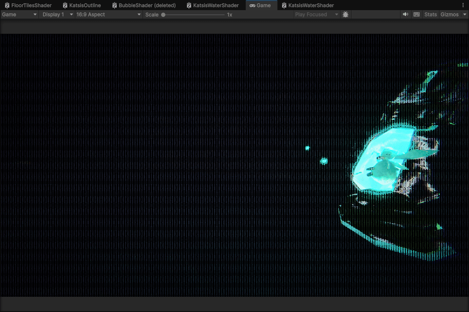The height and width of the screenshot is (312, 469).
Task: Toggle the Stats overlay
Action: 431,14
